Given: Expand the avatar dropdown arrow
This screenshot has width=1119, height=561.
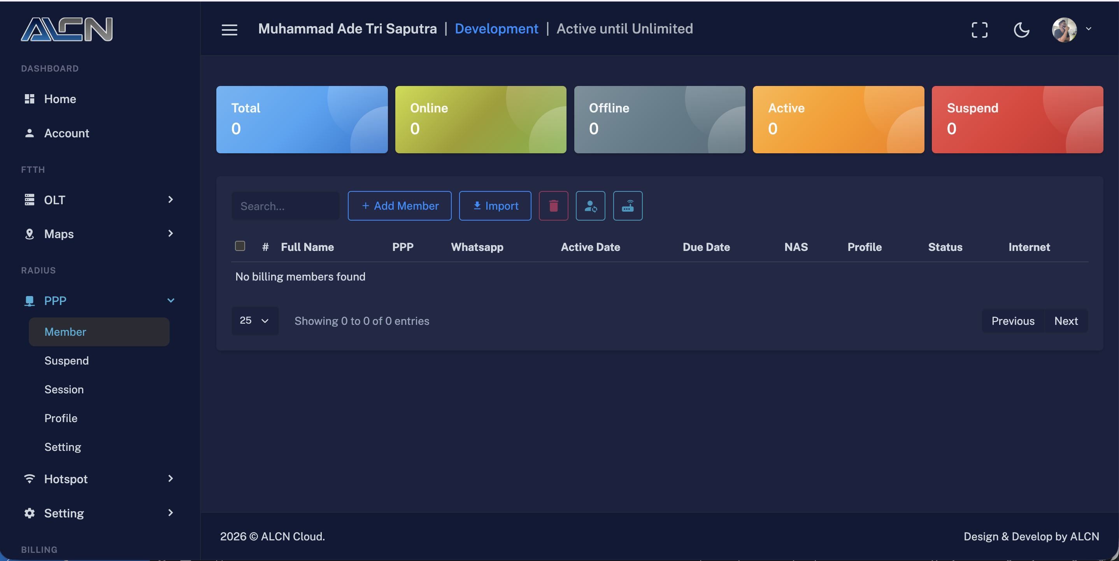Looking at the screenshot, I should (x=1089, y=29).
